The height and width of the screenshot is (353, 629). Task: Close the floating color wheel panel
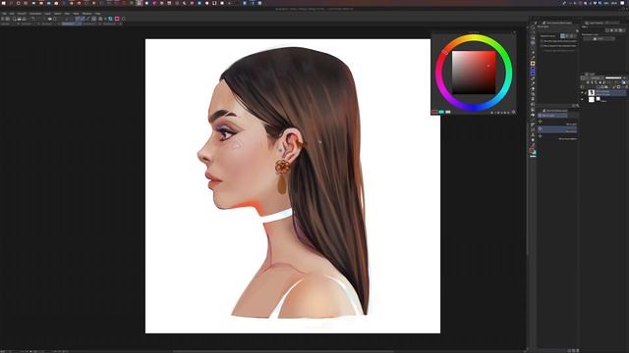(514, 32)
